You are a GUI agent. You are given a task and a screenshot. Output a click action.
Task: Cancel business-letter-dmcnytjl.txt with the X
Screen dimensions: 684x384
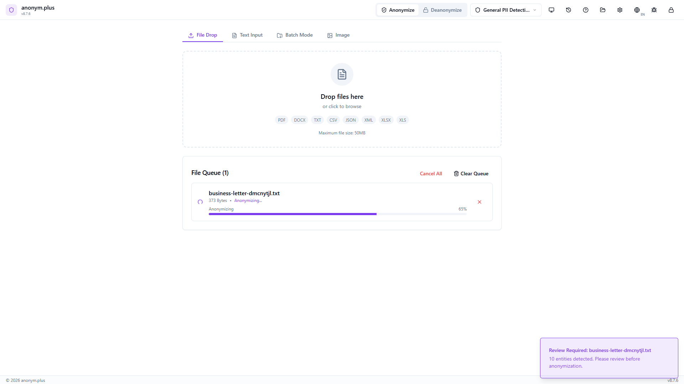[x=479, y=202]
